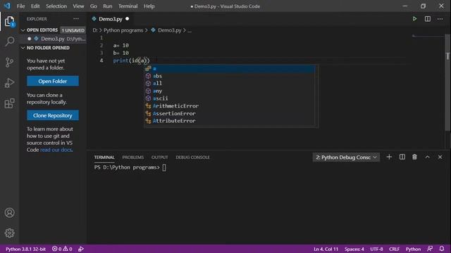This screenshot has width=451, height=253.
Task: Click UTF-8 encoding selector
Action: (x=376, y=249)
